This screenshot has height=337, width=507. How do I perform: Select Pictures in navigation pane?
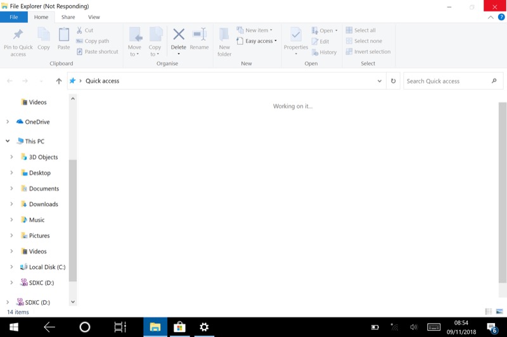tap(39, 236)
